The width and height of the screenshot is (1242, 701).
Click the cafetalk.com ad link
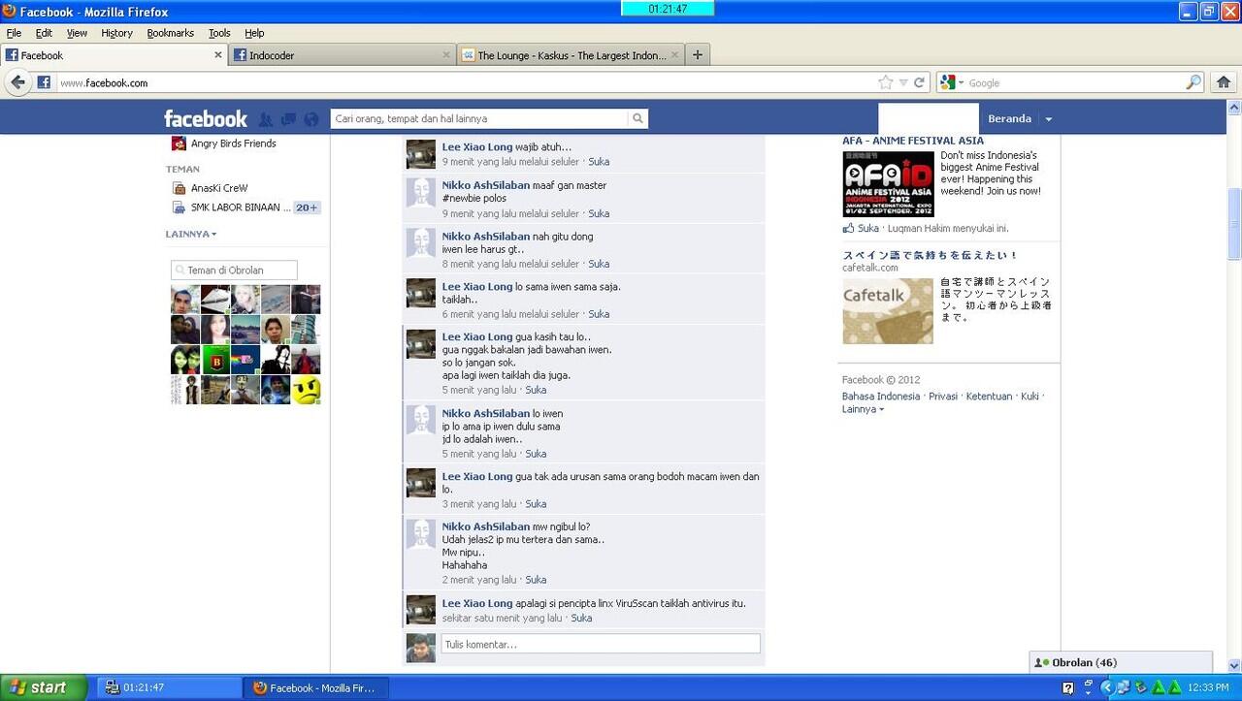pos(870,268)
